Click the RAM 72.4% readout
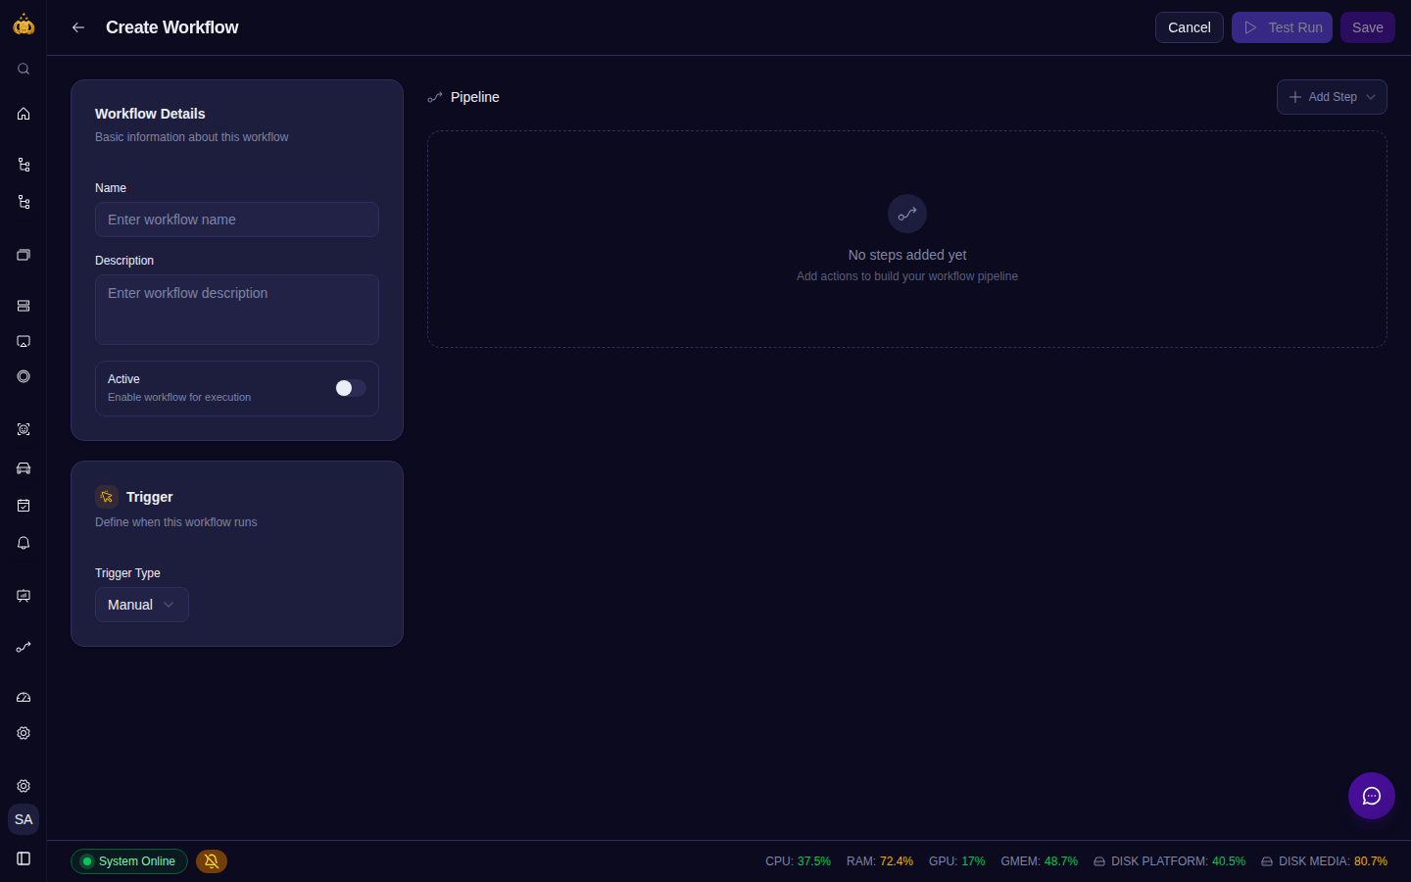1411x882 pixels. 880,861
